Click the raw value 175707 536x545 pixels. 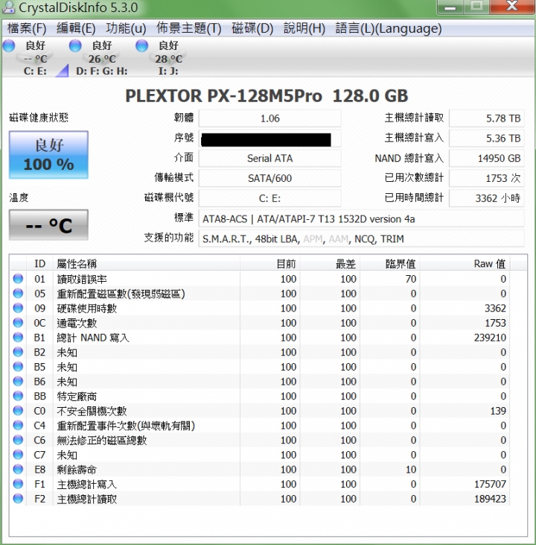[x=490, y=484]
